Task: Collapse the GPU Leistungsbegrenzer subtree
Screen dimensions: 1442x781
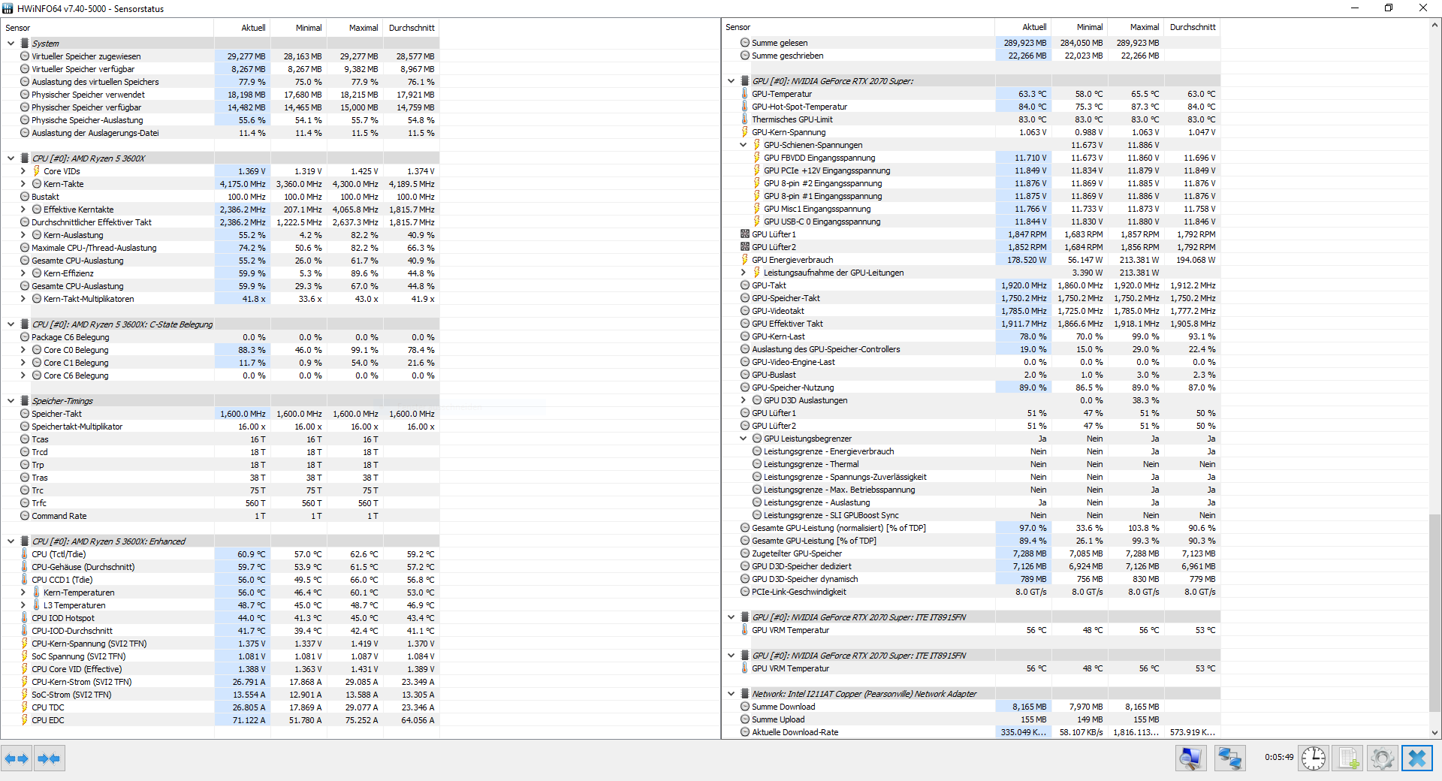Action: point(743,439)
